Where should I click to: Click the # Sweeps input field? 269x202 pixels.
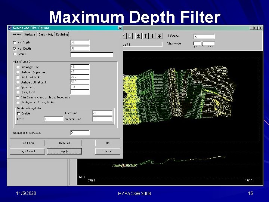[x=204, y=36]
